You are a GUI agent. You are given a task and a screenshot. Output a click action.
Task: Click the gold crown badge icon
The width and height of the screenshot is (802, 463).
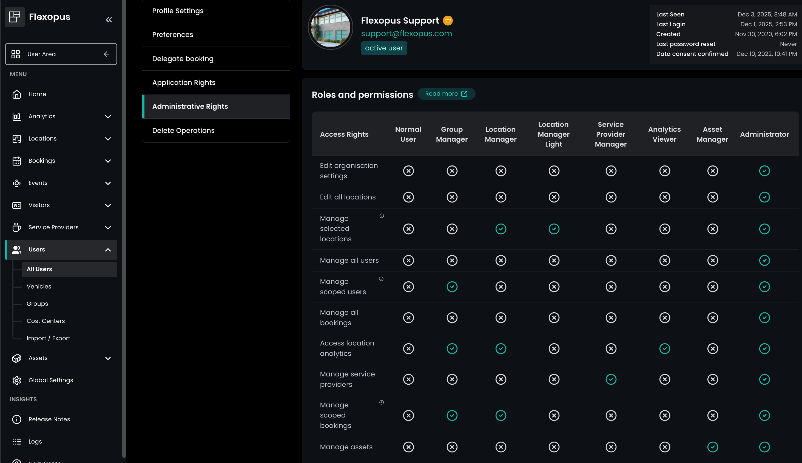pyautogui.click(x=448, y=21)
